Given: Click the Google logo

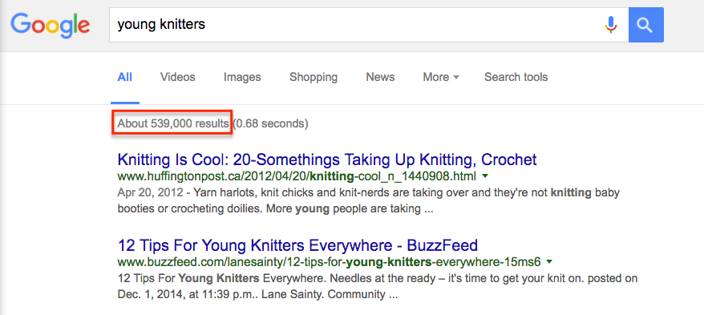Looking at the screenshot, I should click(x=50, y=26).
